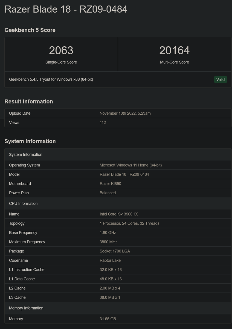Click the 31.65 GB memory value
The image size is (232, 329).
pos(108,319)
